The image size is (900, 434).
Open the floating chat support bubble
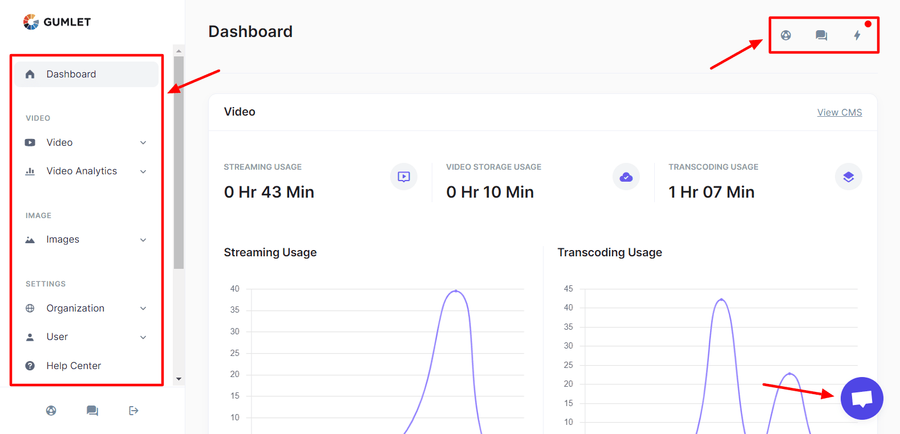click(862, 398)
